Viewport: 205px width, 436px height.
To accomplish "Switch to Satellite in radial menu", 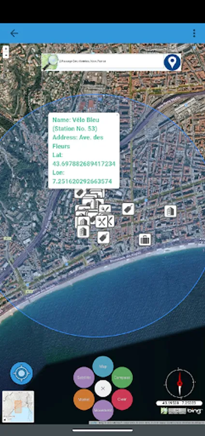I will point(84,377).
